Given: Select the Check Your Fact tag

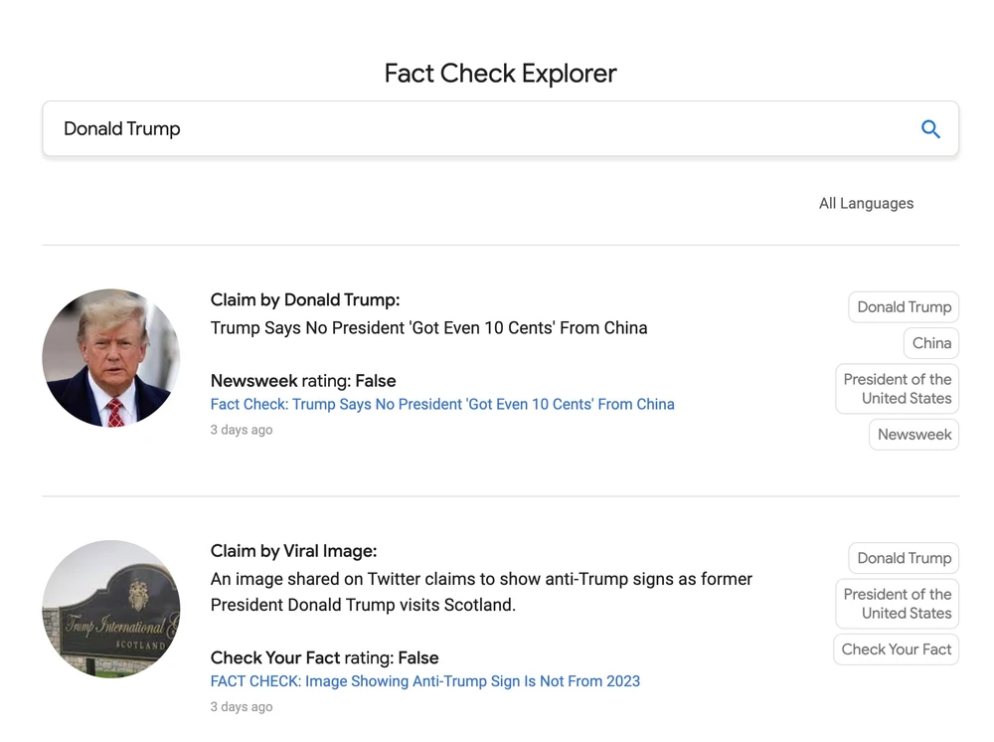Looking at the screenshot, I should point(896,649).
